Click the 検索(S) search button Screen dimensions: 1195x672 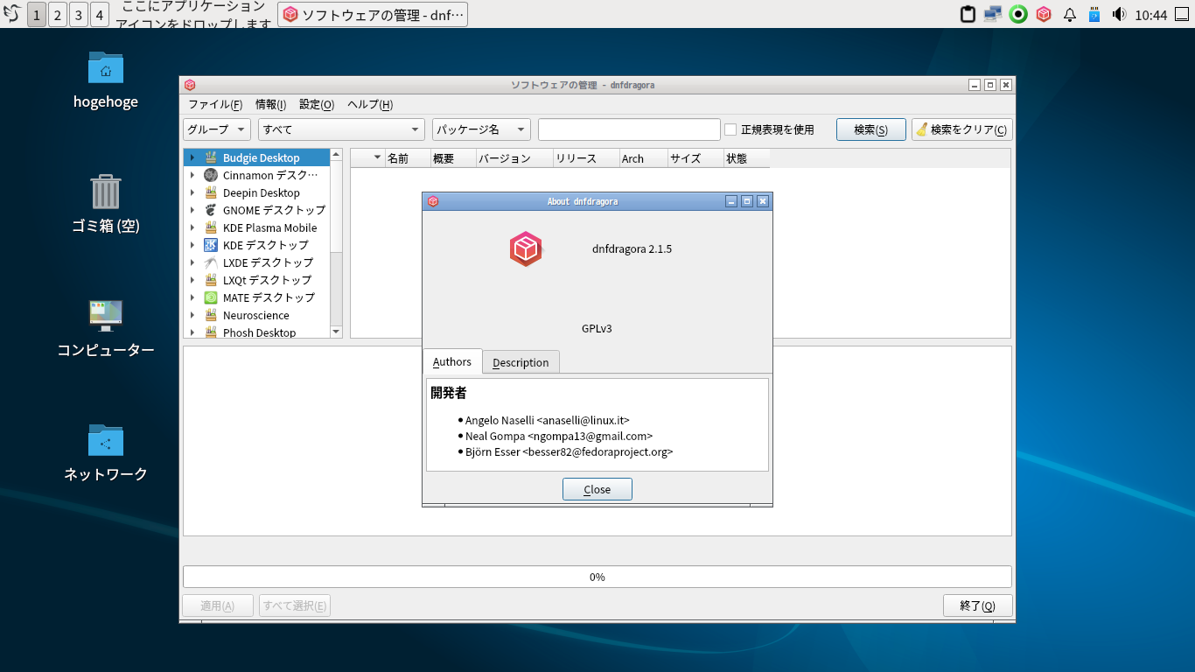870,129
